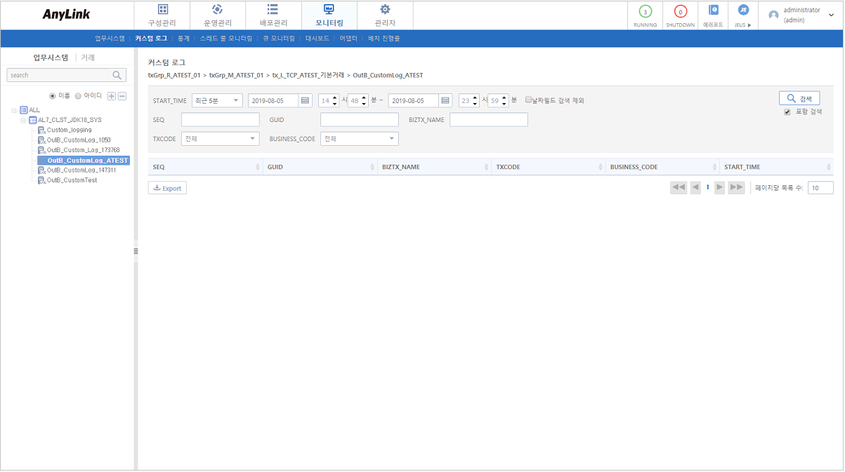
Task: Select the 배포관리 deployment management icon
Action: (273, 14)
